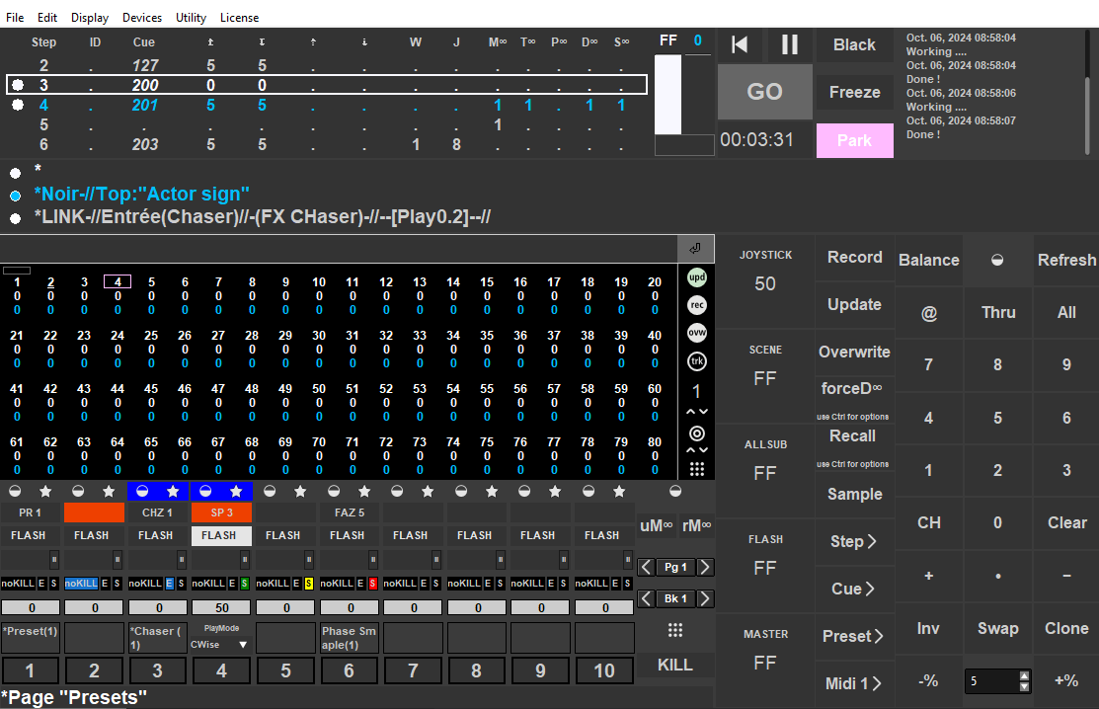The width and height of the screenshot is (1099, 709).
Task: Click the 'ovw' round icon
Action: click(697, 334)
